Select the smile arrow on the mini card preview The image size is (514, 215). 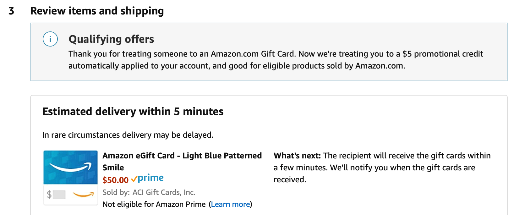(83, 195)
